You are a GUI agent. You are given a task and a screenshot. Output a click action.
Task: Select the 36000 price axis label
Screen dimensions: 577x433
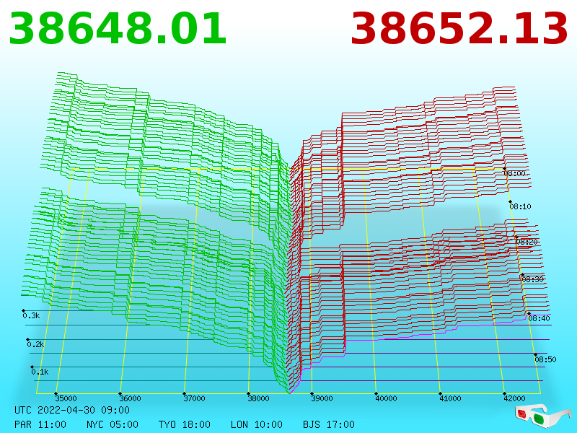point(130,398)
